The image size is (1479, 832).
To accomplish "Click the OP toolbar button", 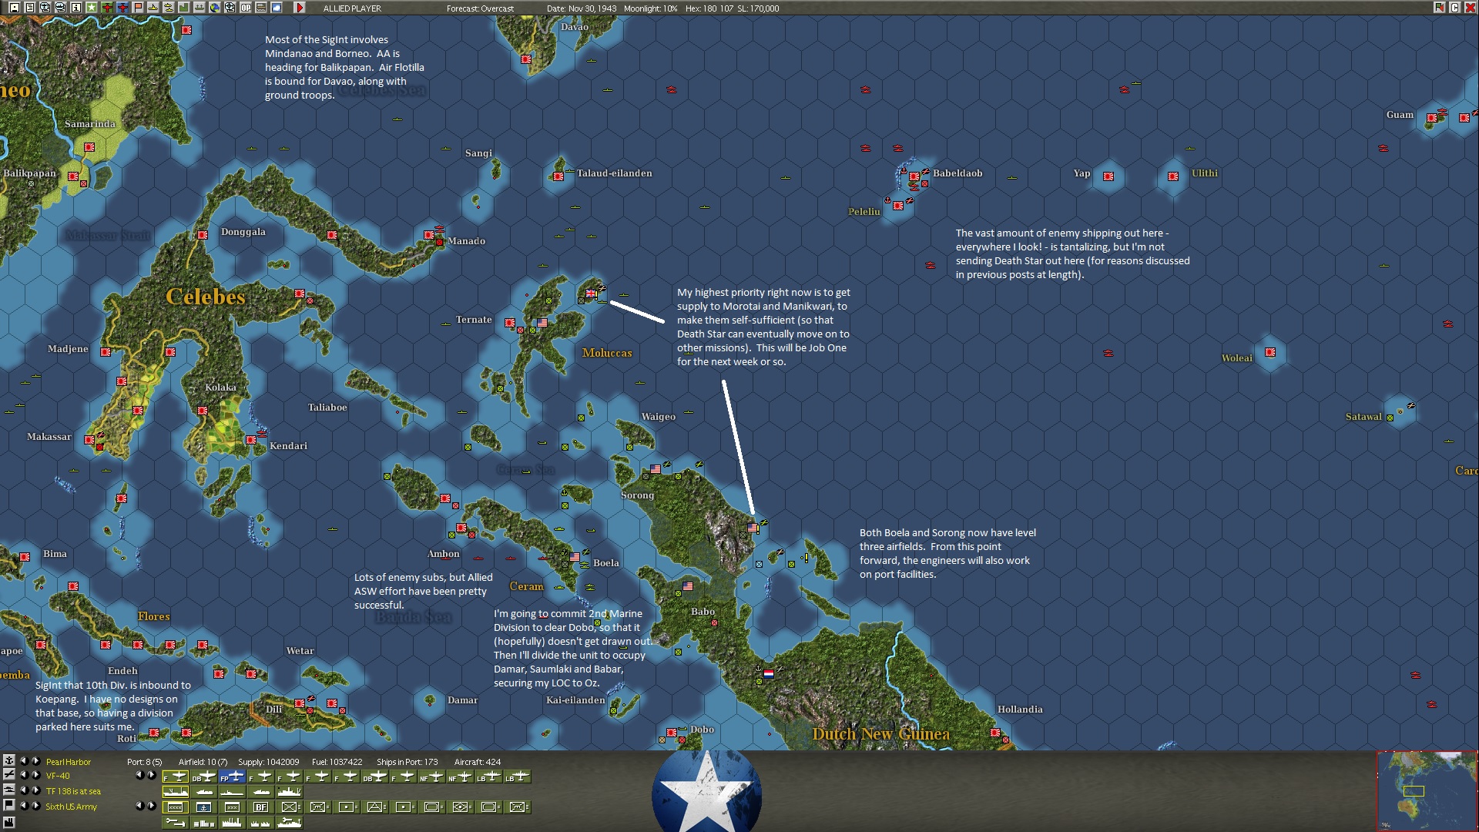I will coord(246,8).
